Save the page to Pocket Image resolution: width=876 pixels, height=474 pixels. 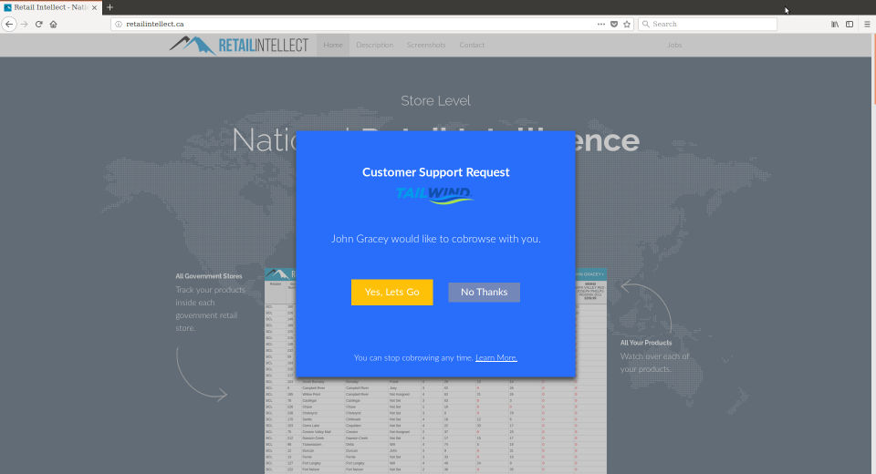point(614,24)
